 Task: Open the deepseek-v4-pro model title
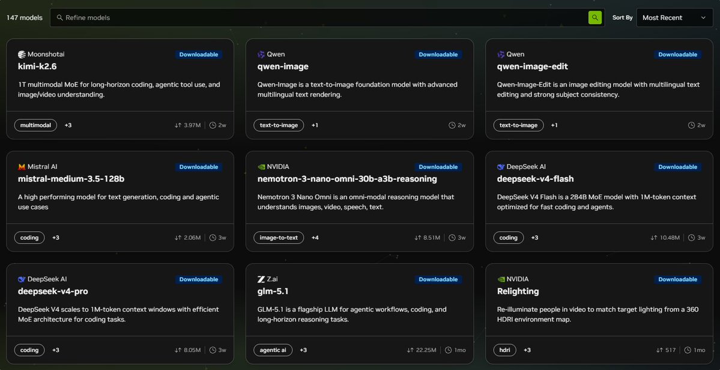53,291
